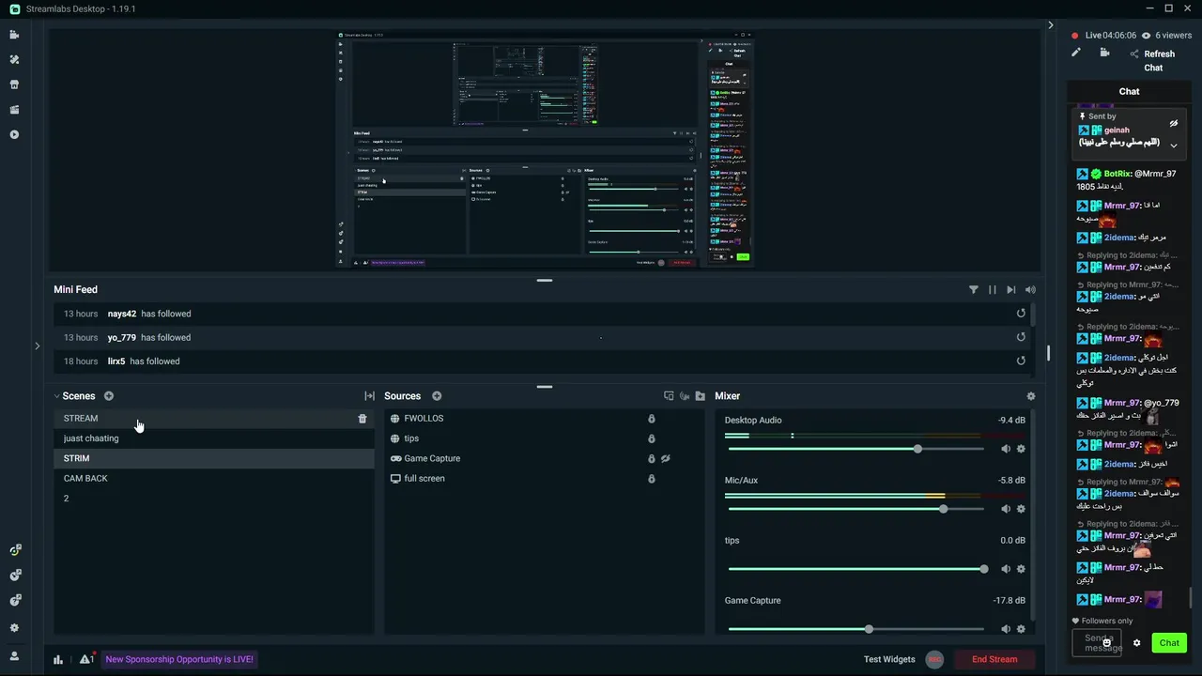Screen dimensions: 1202x676
Task: Open the notifications warning icon
Action: point(85,659)
